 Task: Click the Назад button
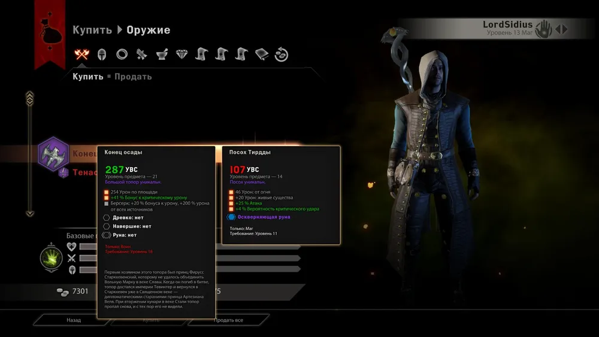pyautogui.click(x=73, y=320)
